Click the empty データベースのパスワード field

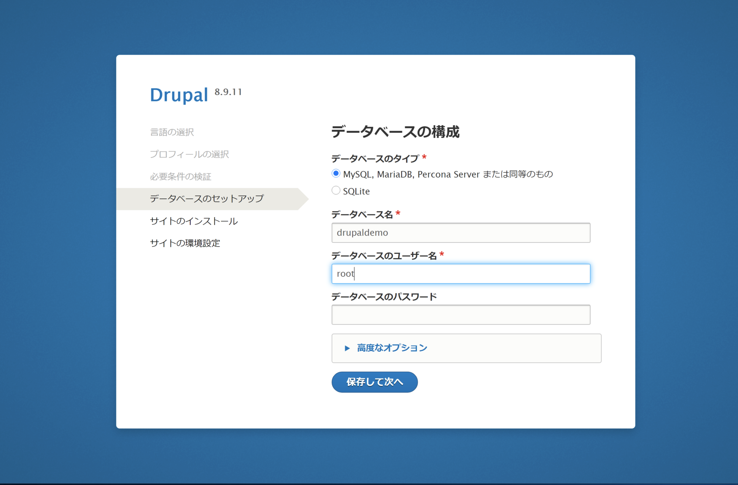(x=461, y=315)
